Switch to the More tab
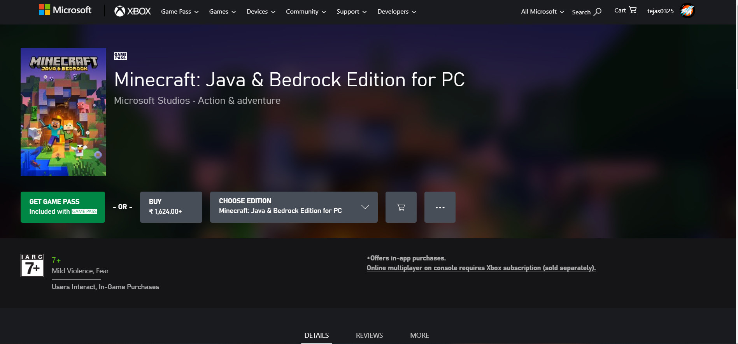Image resolution: width=738 pixels, height=344 pixels. [419, 335]
